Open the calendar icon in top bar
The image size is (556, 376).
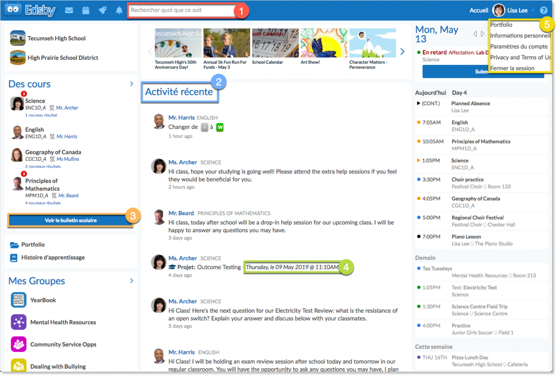coord(86,10)
